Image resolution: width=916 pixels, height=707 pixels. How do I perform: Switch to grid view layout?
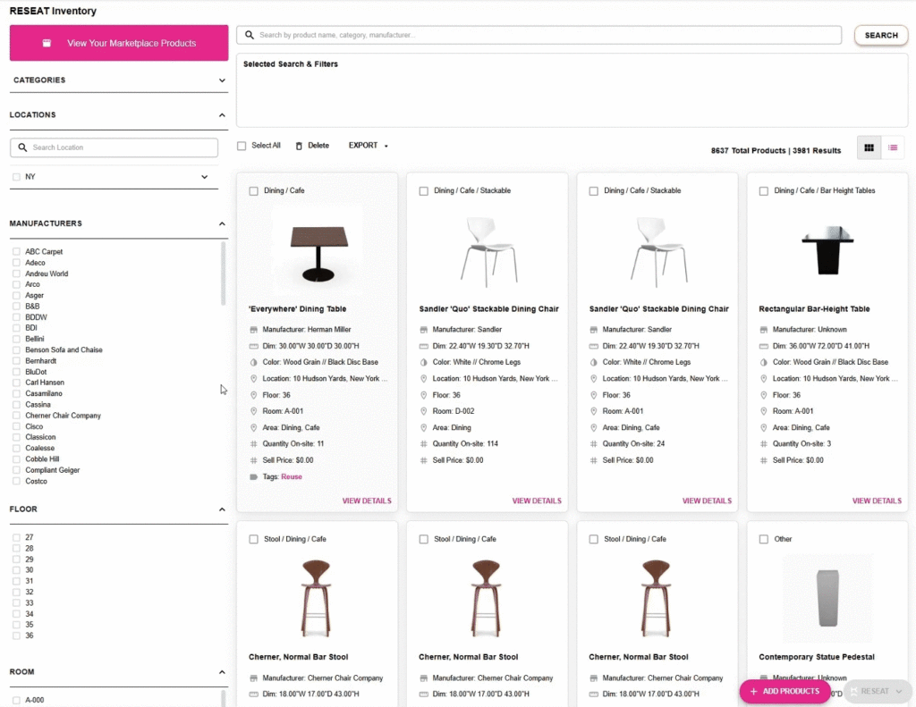pos(868,148)
